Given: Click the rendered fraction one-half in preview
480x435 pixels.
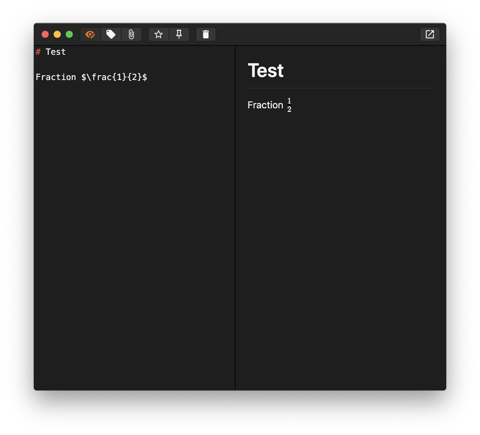Looking at the screenshot, I should 289,105.
